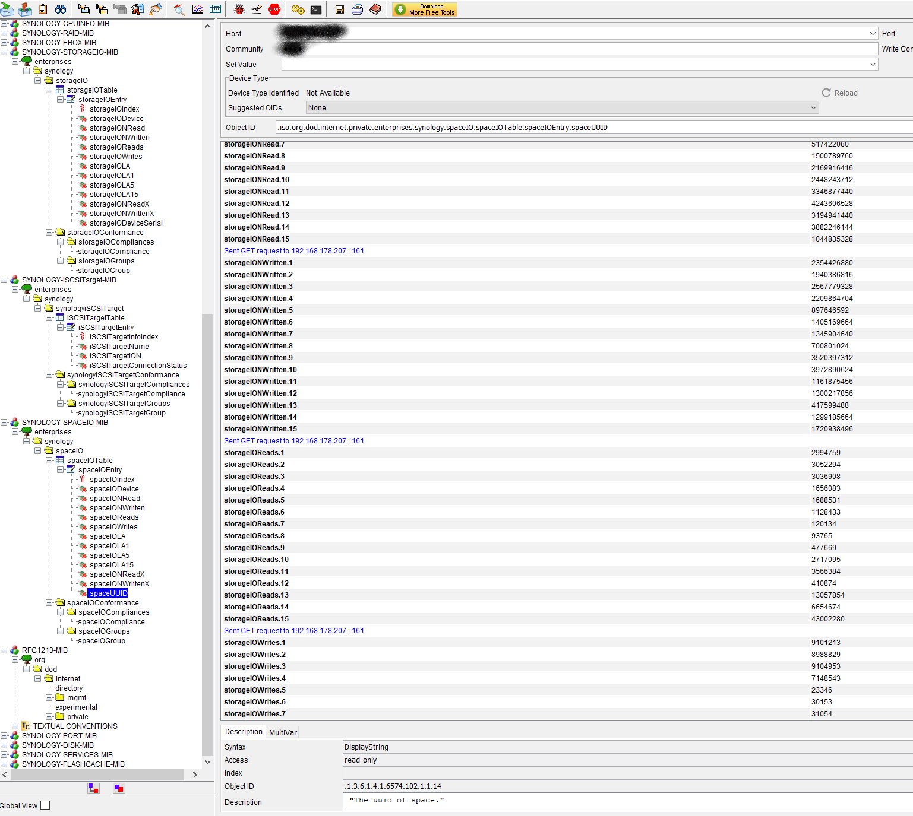Select storageIOLA15 in the tree
Viewport: 913px width, 816px height.
click(x=113, y=195)
